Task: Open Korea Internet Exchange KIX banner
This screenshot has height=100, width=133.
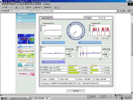Action: click(x=26, y=69)
